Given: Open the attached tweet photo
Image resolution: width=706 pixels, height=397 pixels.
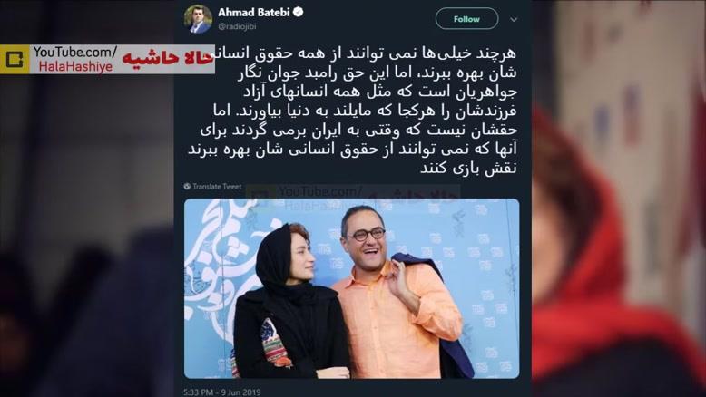Looking at the screenshot, I should pyautogui.click(x=352, y=288).
